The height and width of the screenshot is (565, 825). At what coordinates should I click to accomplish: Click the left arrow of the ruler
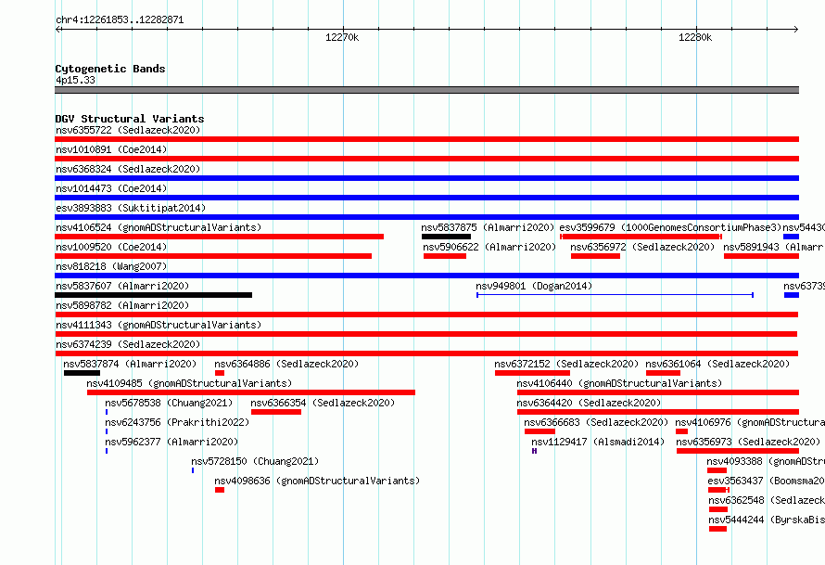tap(57, 29)
